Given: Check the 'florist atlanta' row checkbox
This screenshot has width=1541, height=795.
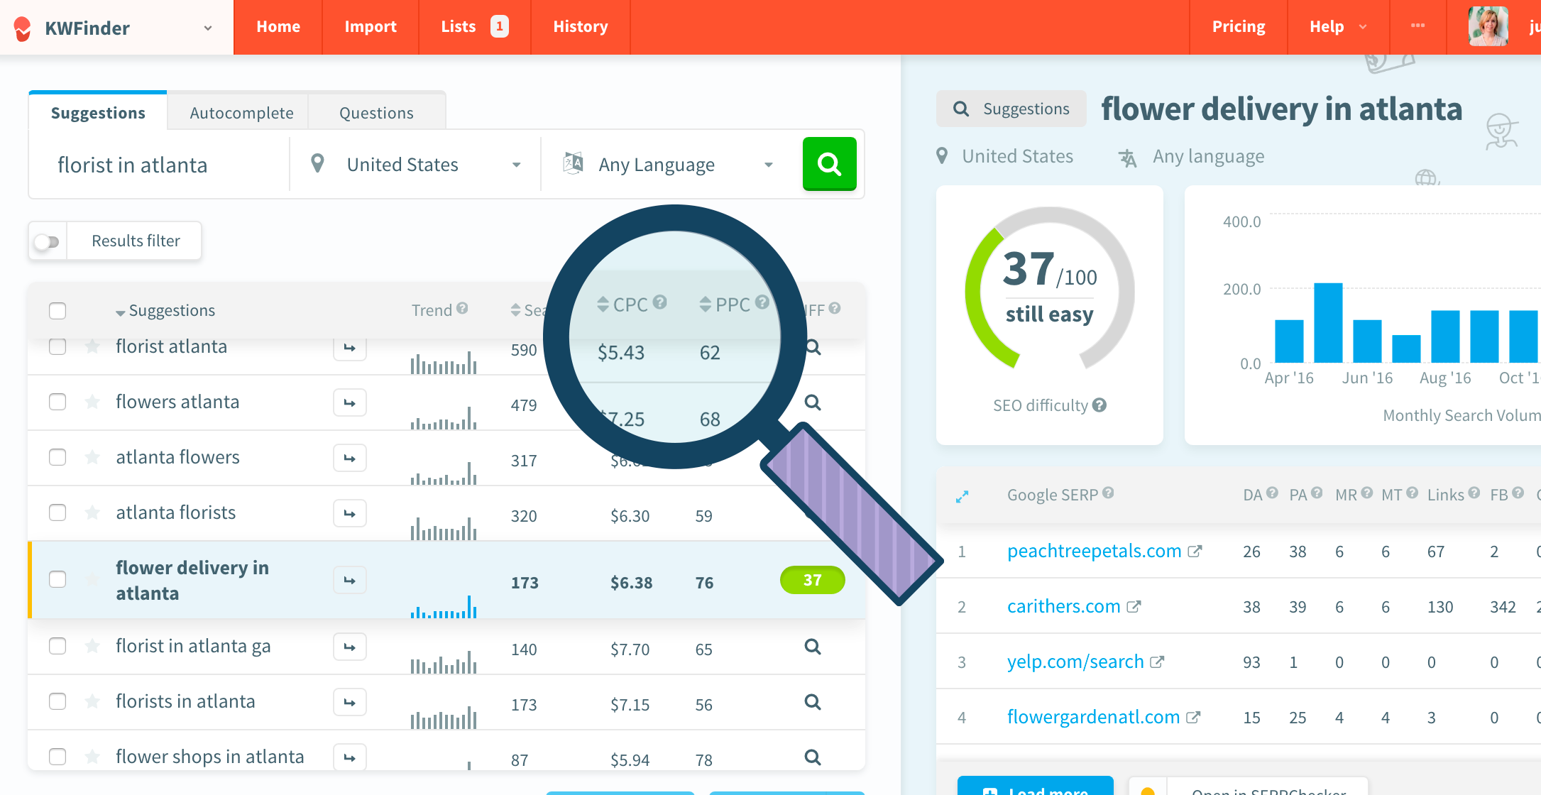Looking at the screenshot, I should coord(57,346).
